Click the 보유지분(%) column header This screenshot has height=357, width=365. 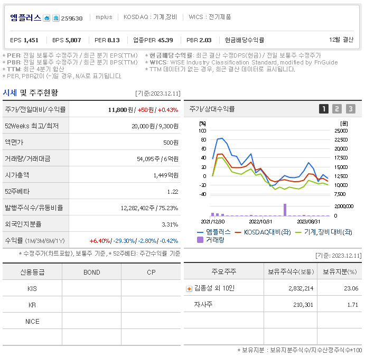click(340, 271)
